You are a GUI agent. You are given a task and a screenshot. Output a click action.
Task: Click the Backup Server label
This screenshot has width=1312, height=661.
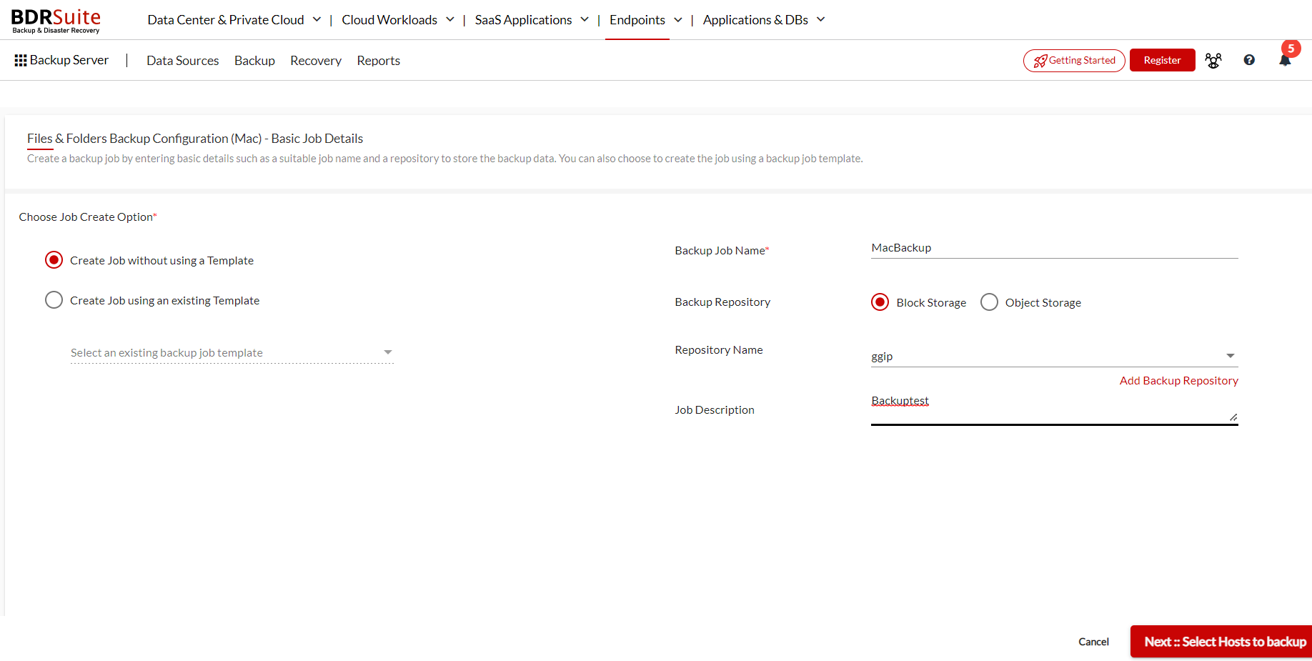click(69, 60)
